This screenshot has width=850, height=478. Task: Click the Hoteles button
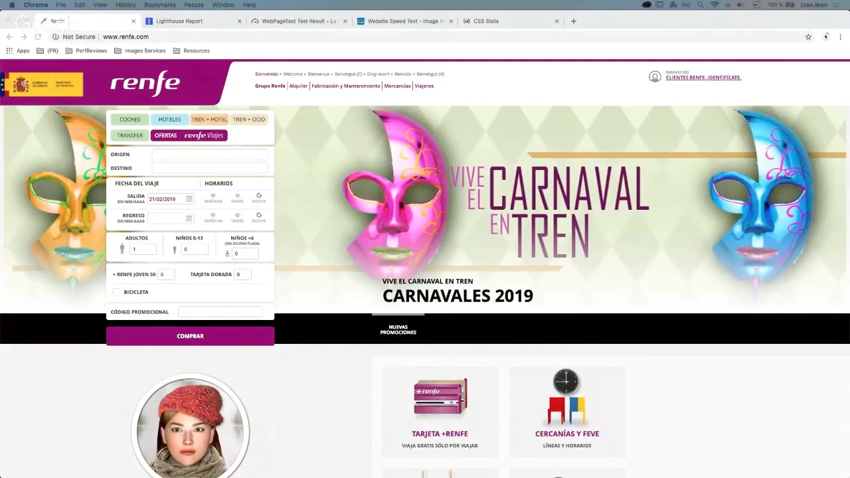click(x=169, y=119)
